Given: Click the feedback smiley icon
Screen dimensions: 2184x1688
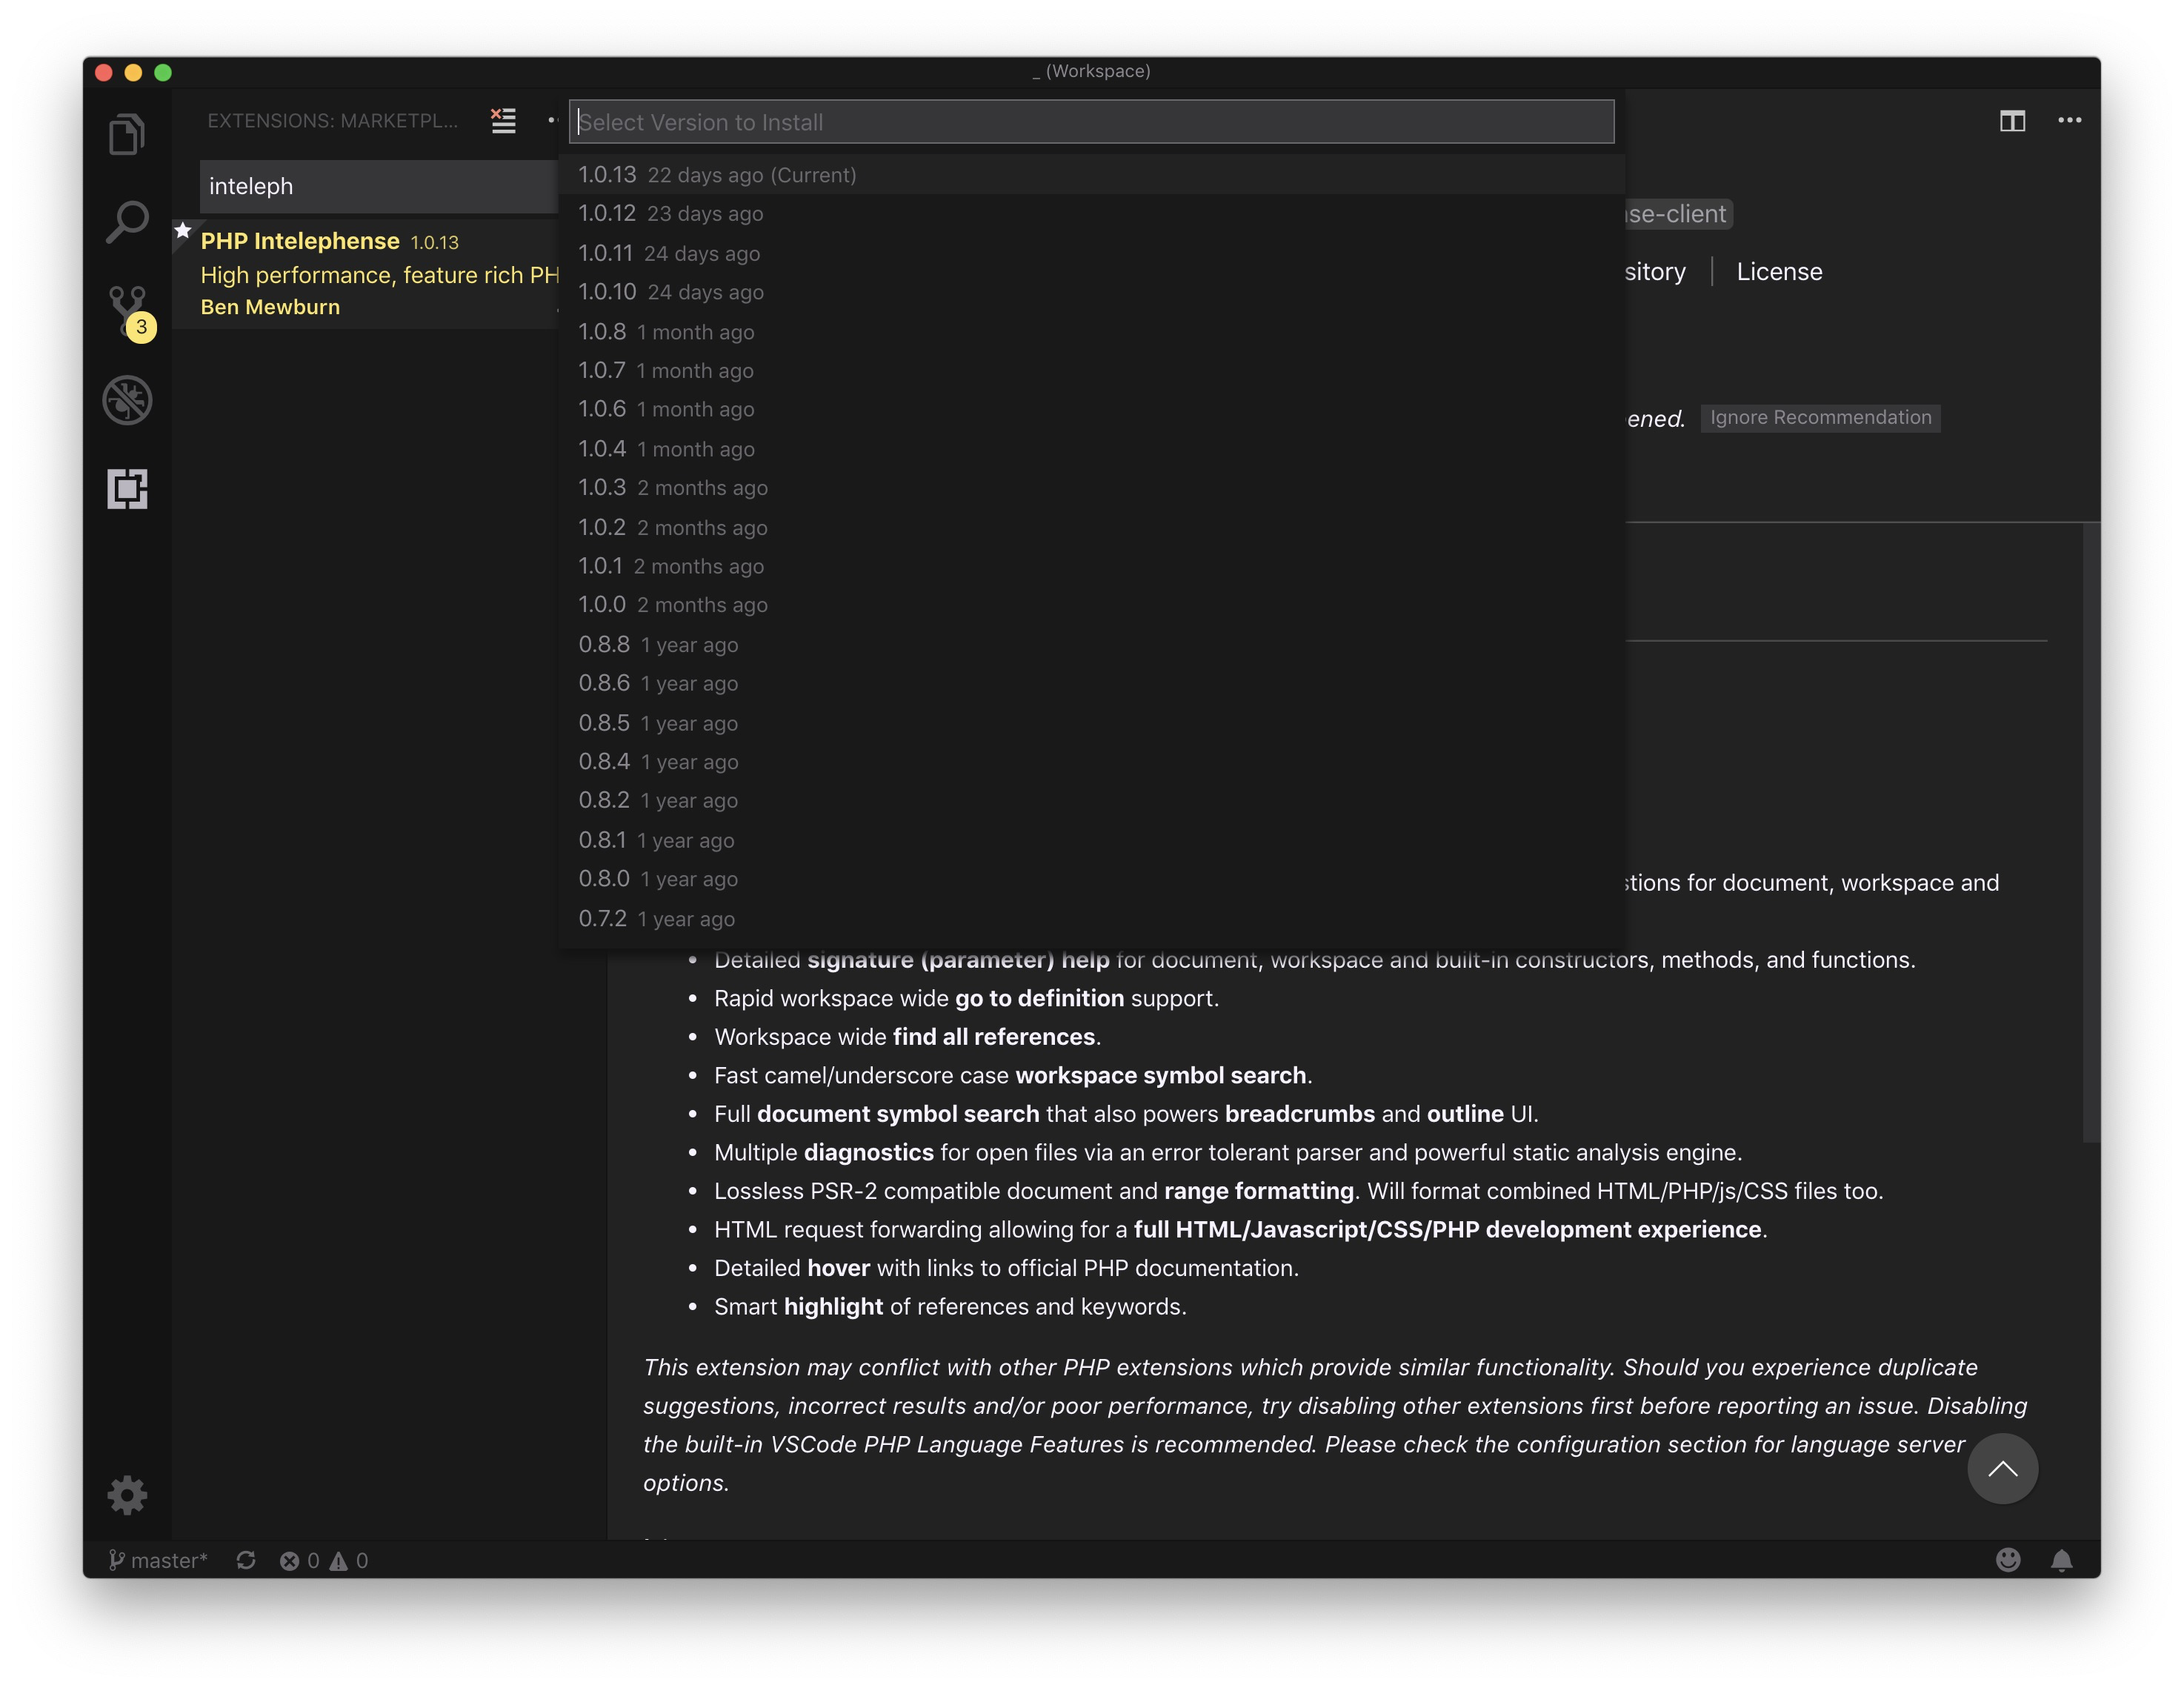Looking at the screenshot, I should tap(2008, 1560).
